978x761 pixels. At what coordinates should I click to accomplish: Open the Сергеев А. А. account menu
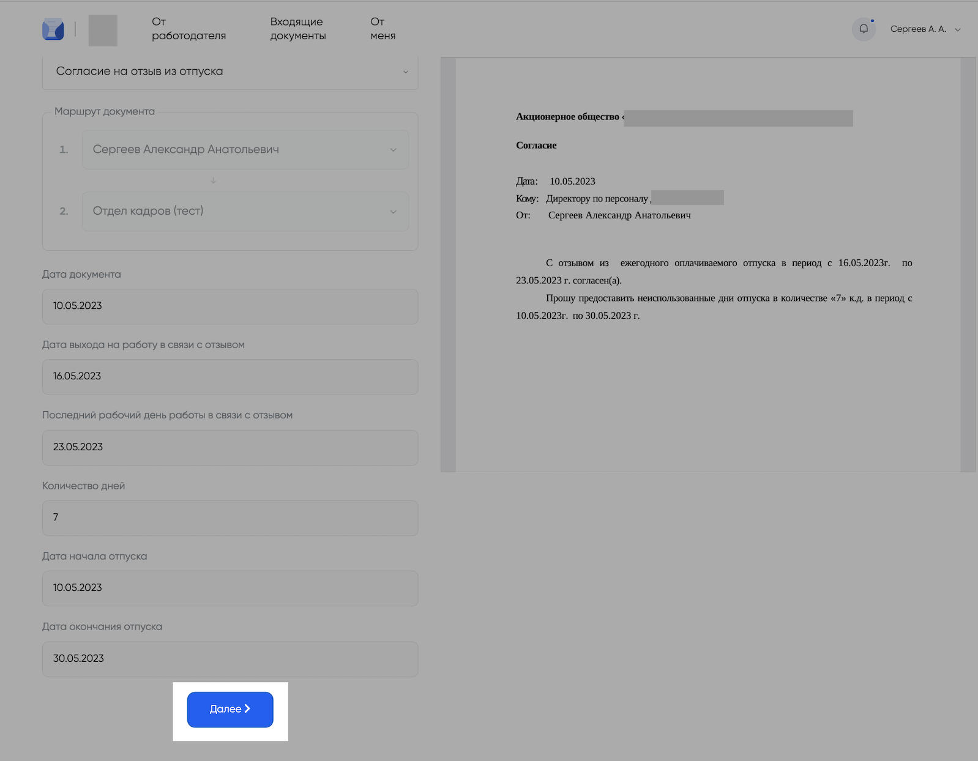click(x=925, y=29)
